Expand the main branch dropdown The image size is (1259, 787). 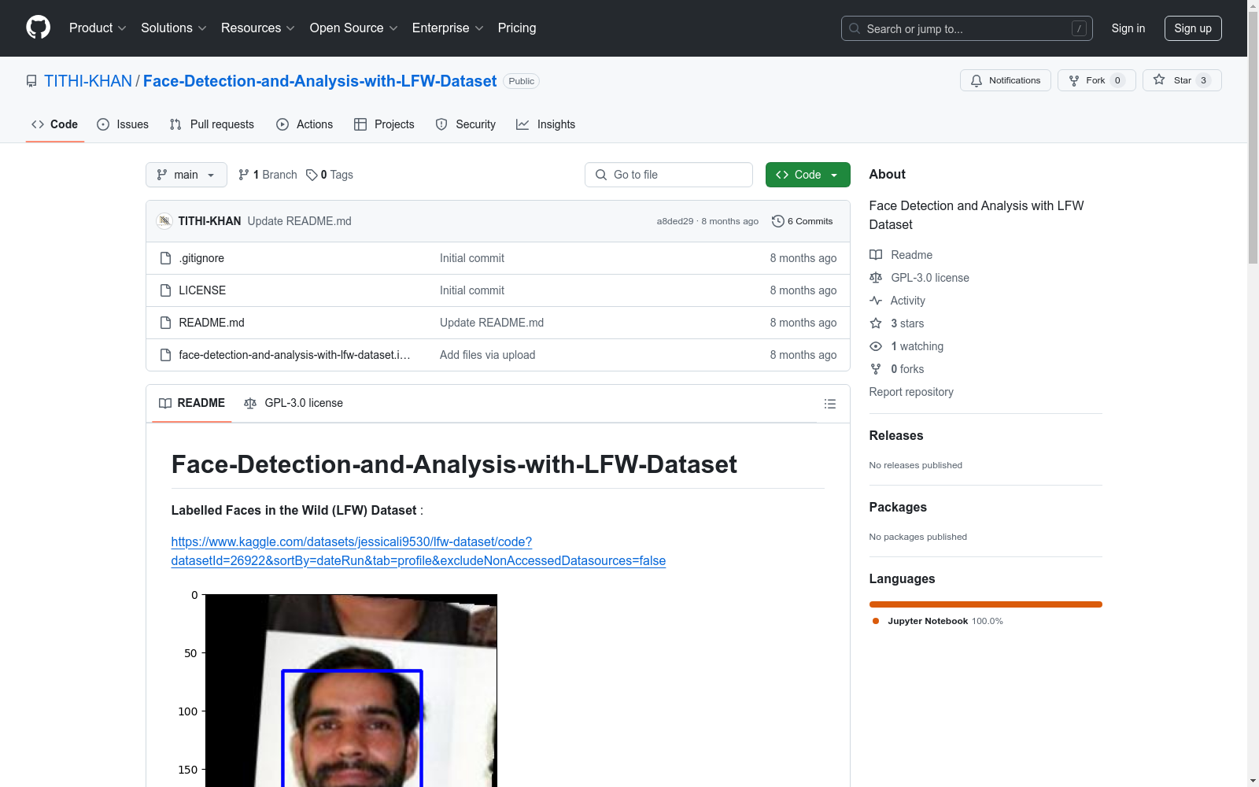[186, 175]
